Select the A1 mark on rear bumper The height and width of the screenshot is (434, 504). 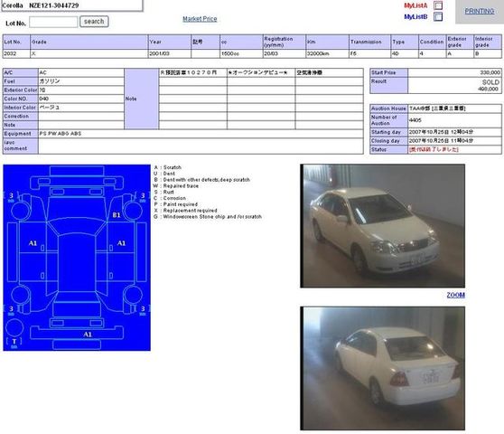click(x=88, y=335)
